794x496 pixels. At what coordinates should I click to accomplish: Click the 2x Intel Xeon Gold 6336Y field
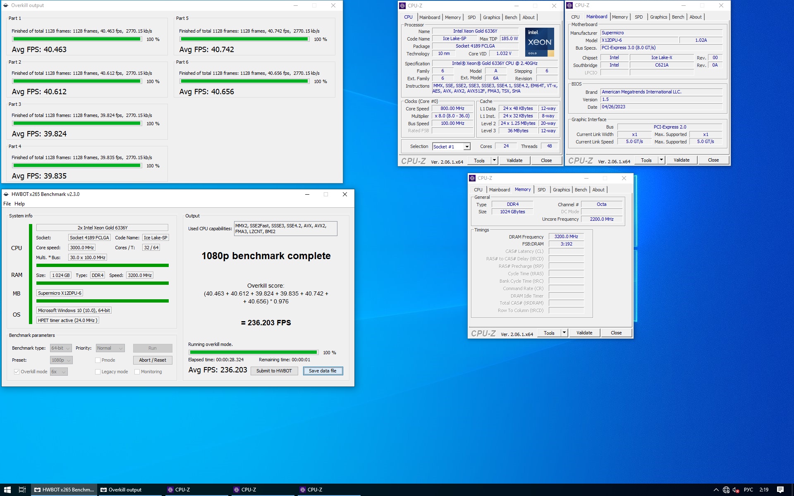click(x=102, y=228)
